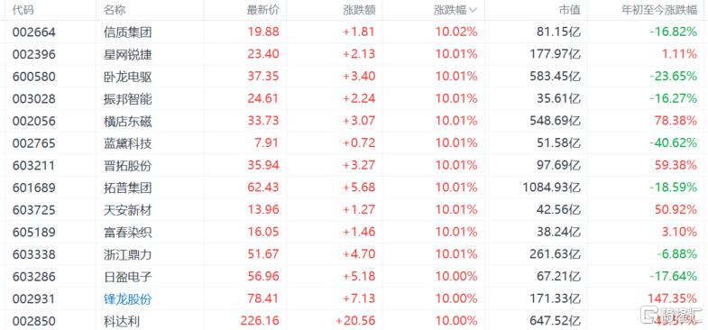Open the 锋龙股份 stock link
The image size is (708, 330).
(128, 298)
